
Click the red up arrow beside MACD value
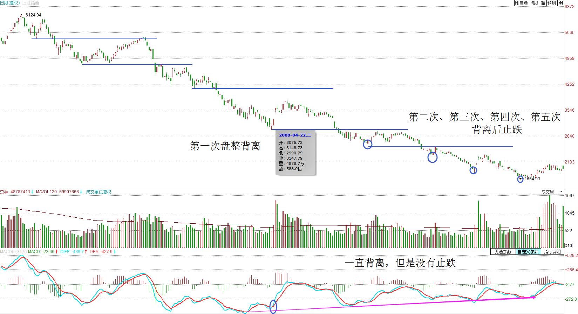tap(57, 252)
